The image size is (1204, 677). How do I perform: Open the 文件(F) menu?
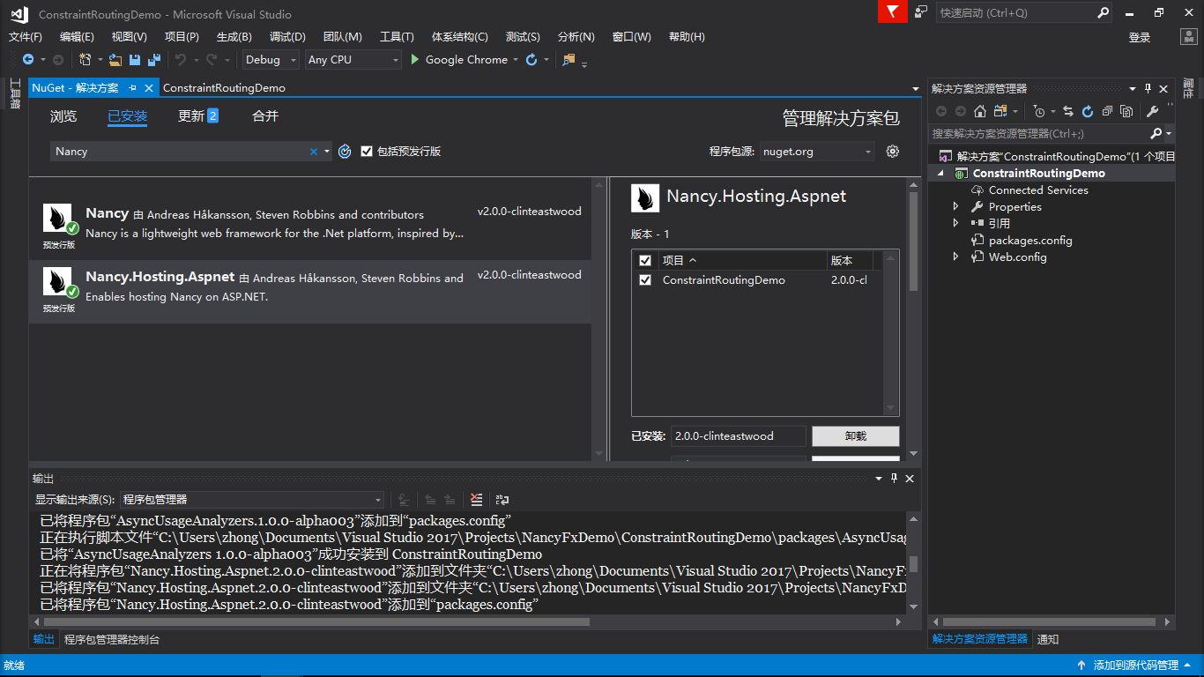pos(26,37)
